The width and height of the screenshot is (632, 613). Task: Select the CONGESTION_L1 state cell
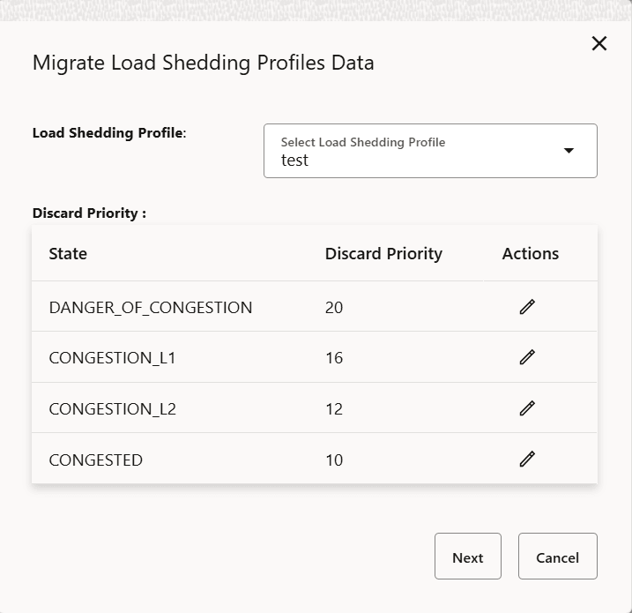pyautogui.click(x=113, y=358)
